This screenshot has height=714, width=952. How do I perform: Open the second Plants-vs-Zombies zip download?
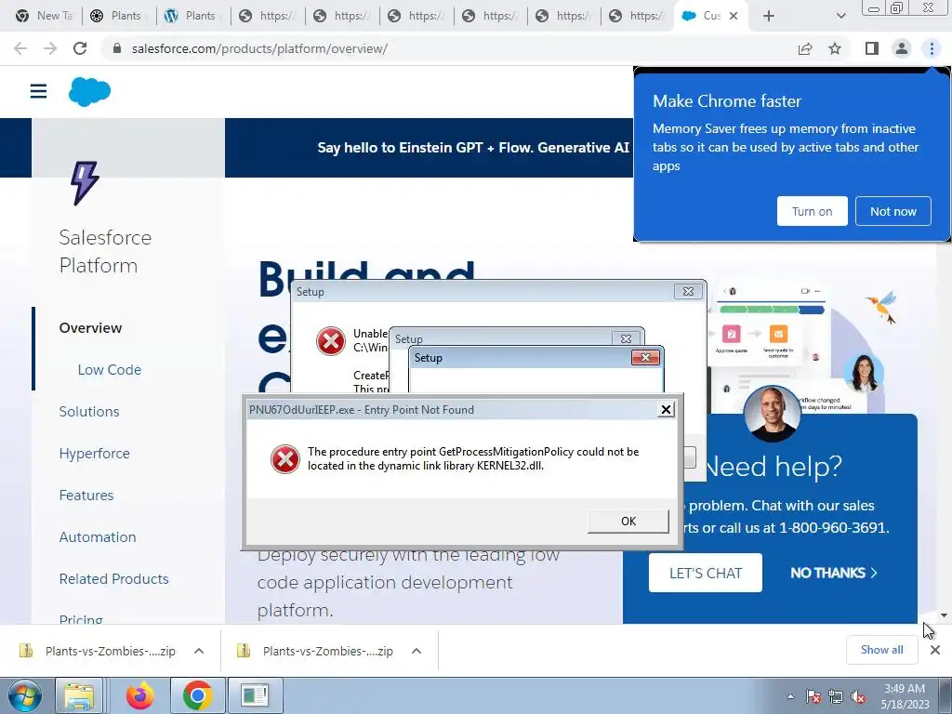pos(314,651)
